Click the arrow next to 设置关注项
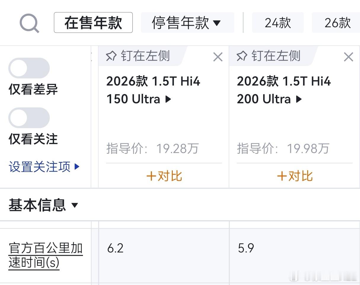This screenshot has height=285, width=360. [77, 167]
